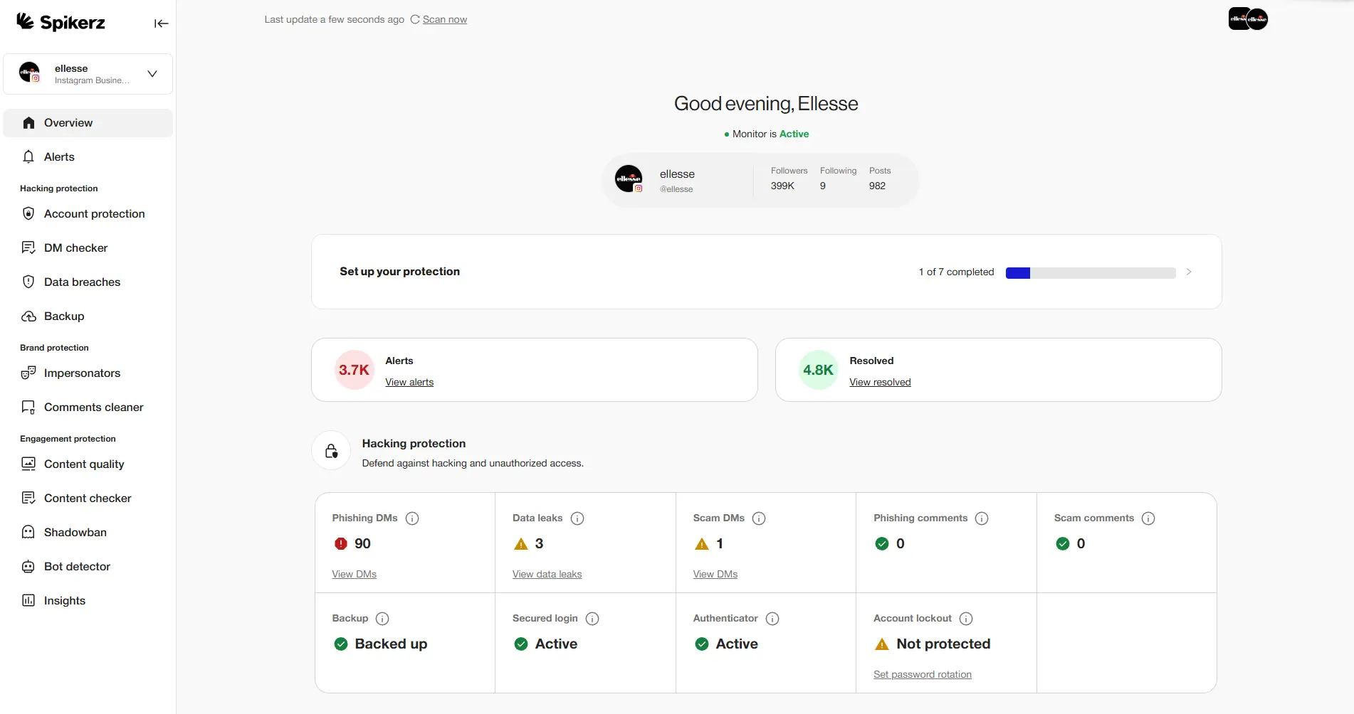Click View DMs under Scam DMs
Viewport: 1354px width, 714px height.
click(715, 575)
